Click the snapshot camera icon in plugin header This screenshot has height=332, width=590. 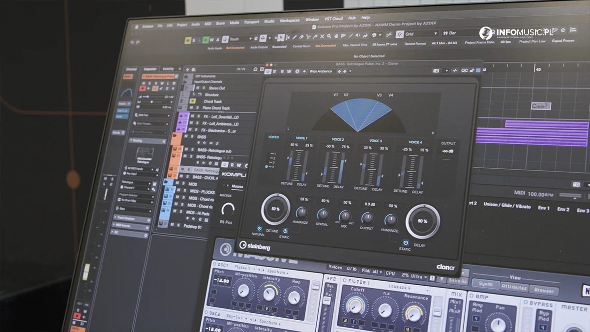(436, 71)
